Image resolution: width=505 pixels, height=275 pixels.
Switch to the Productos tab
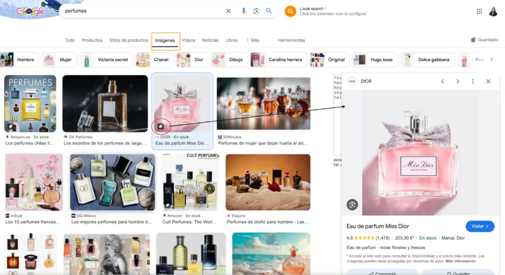(92, 40)
